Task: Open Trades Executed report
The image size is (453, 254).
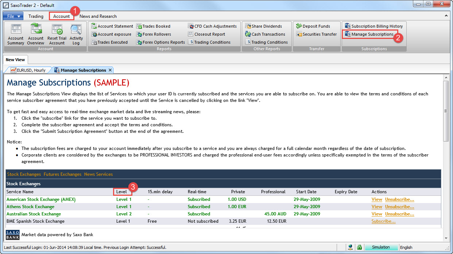Action: tap(109, 42)
